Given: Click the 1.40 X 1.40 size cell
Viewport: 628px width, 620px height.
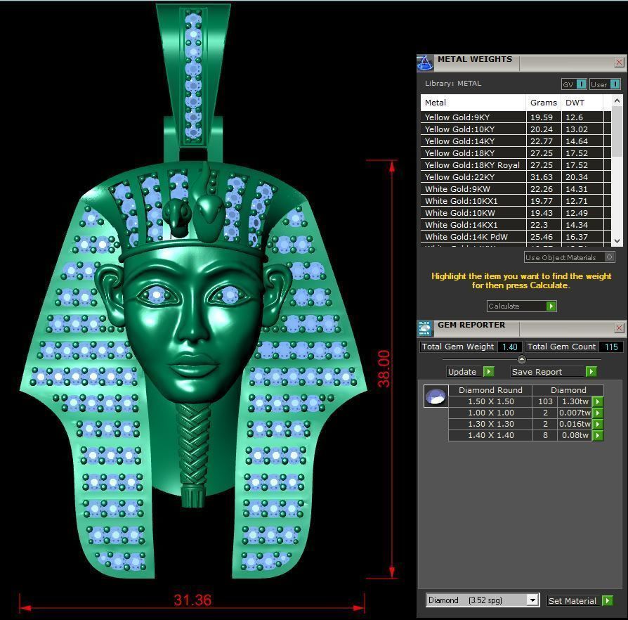Looking at the screenshot, I should tap(490, 435).
